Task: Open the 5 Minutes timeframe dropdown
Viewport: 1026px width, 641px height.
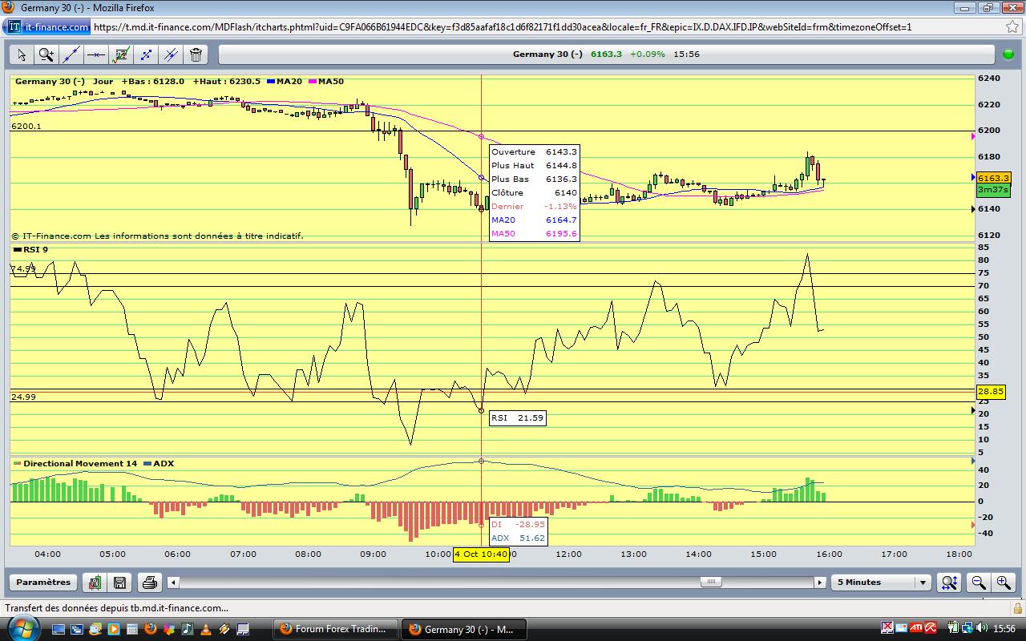Action: pos(881,583)
